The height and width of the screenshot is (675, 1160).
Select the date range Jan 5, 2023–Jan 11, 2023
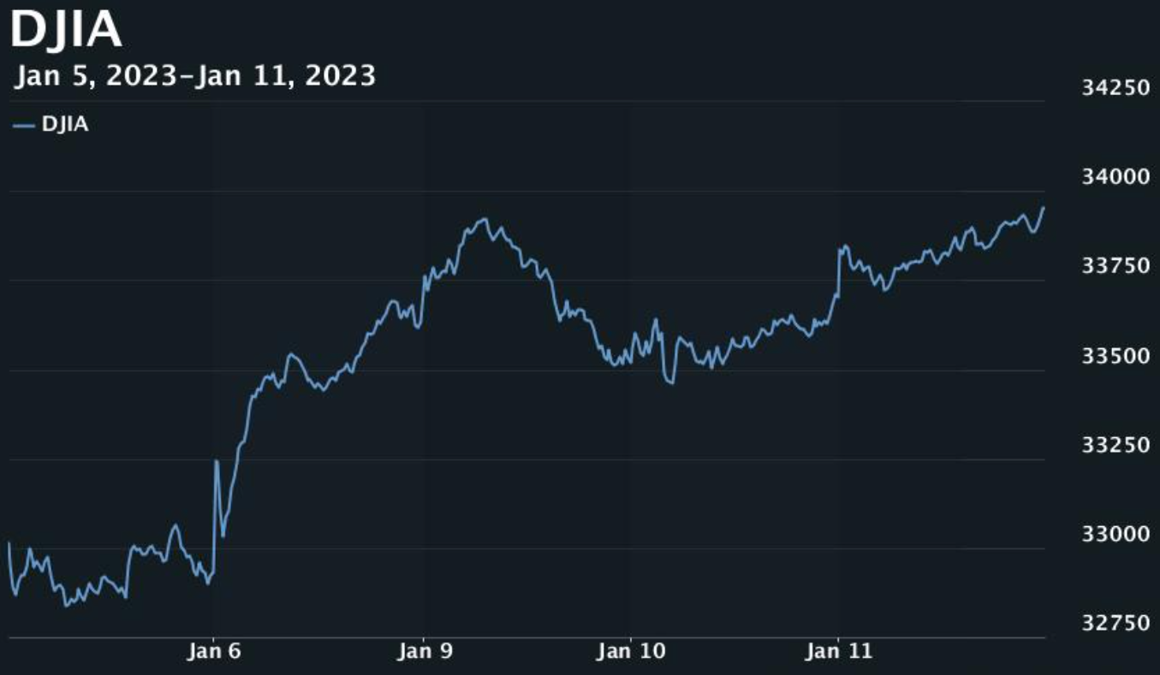pyautogui.click(x=195, y=76)
